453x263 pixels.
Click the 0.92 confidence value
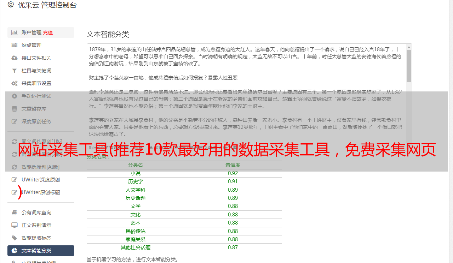coord(233,173)
